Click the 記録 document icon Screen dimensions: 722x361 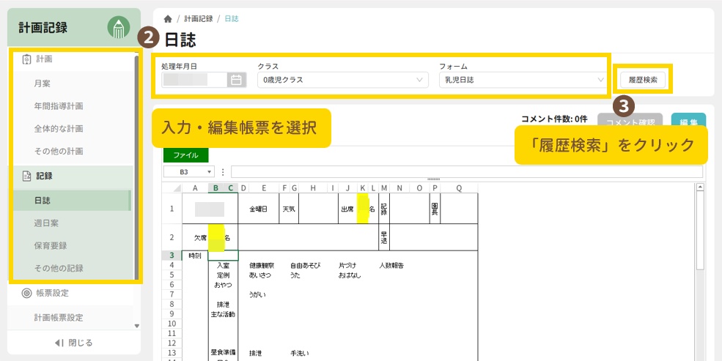pos(27,176)
